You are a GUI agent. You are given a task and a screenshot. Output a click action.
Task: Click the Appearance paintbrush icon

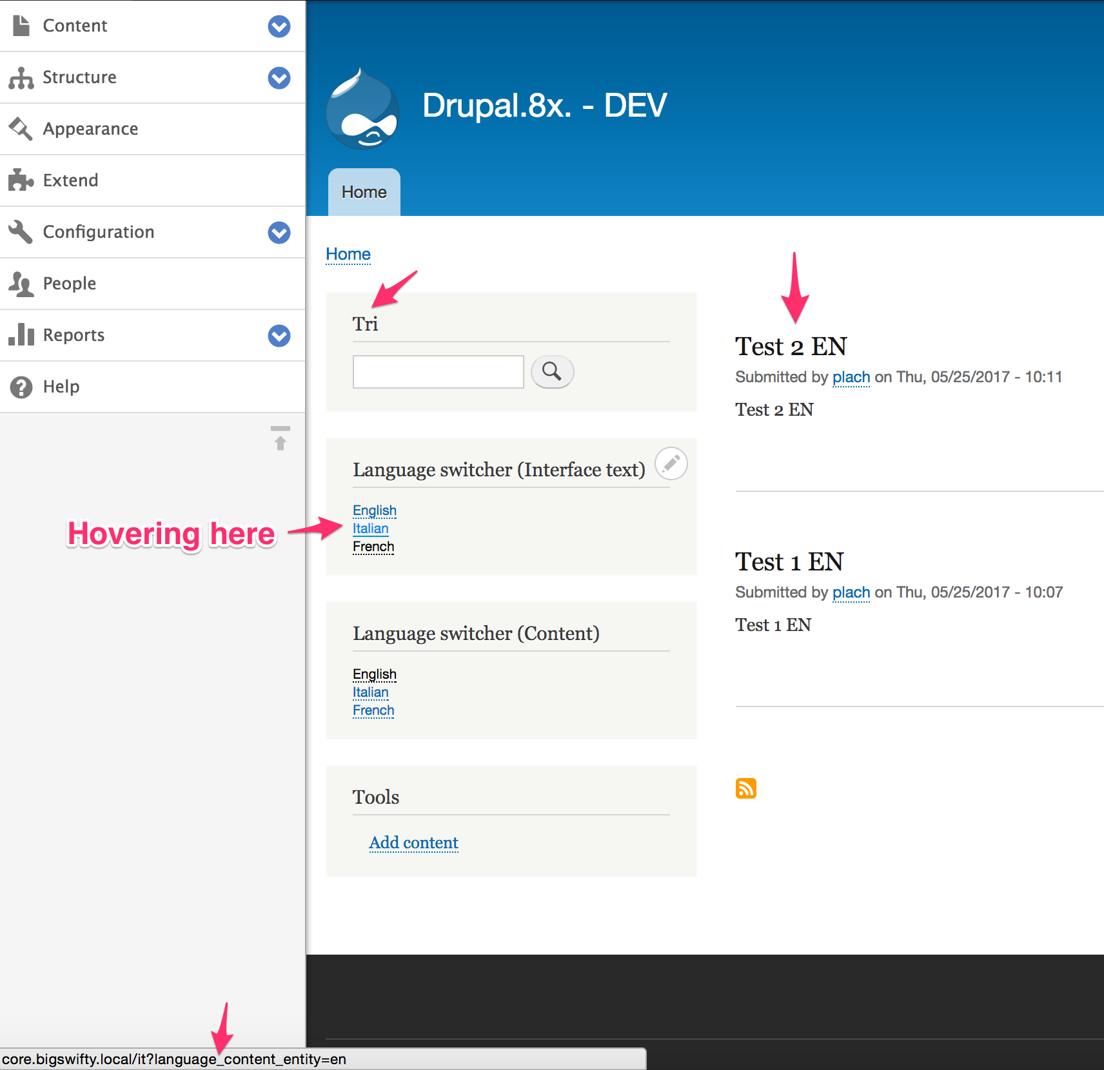(21, 129)
